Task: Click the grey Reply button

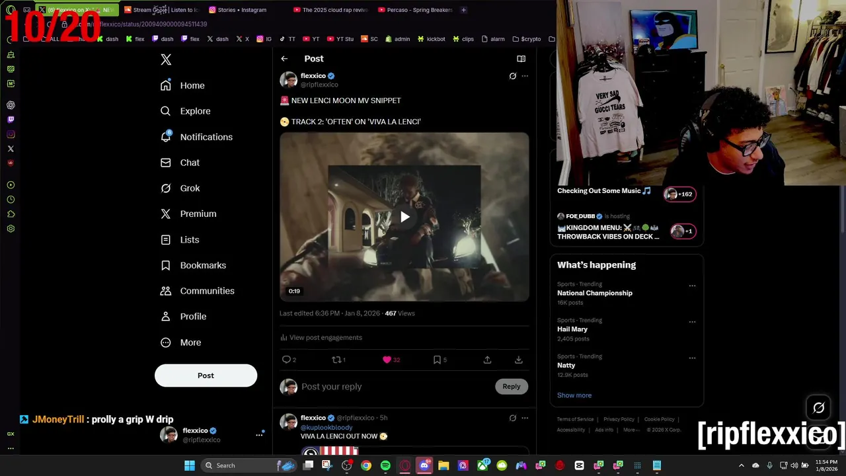Action: click(x=512, y=387)
